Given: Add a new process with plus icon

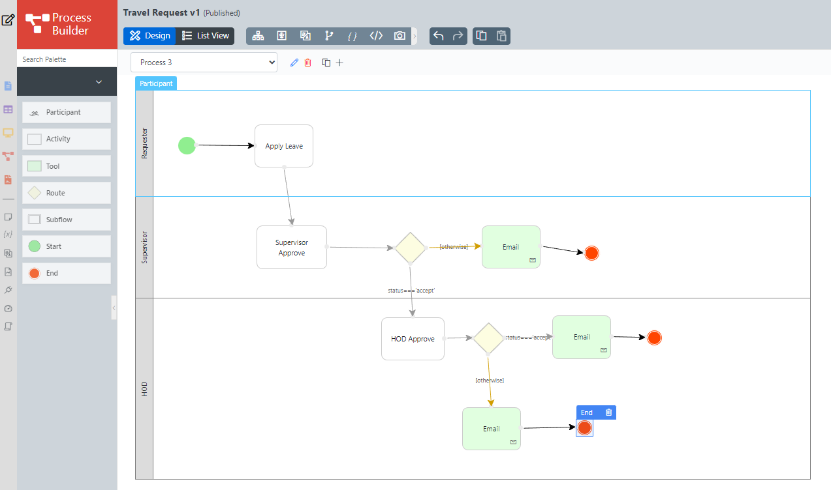Looking at the screenshot, I should tap(339, 63).
